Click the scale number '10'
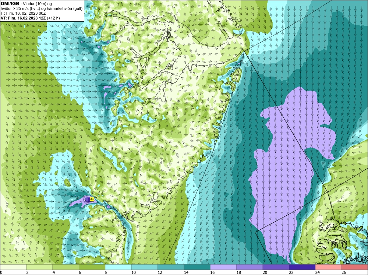 pyautogui.click(x=134, y=272)
